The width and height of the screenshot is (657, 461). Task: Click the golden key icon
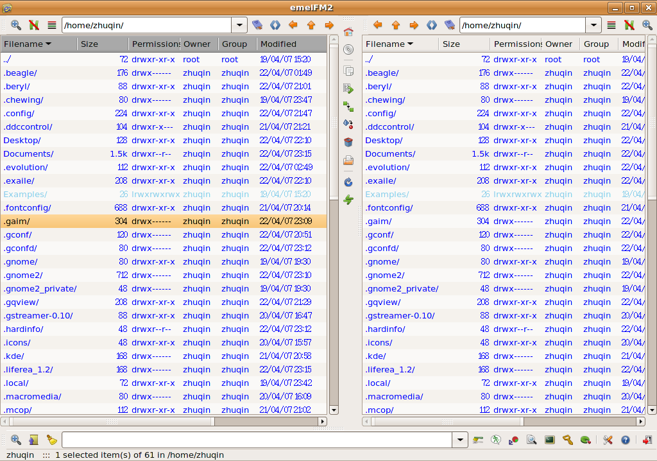(x=568, y=440)
